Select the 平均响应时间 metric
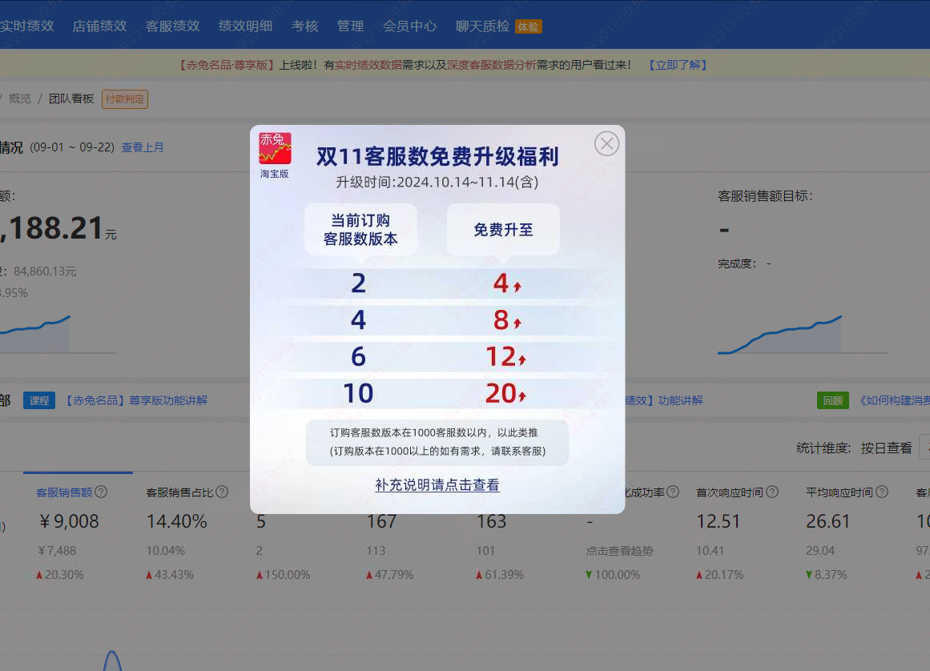Viewport: 930px width, 671px height. point(839,492)
